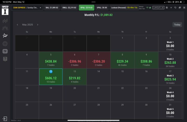The image size is (187, 122).
Task: Select the May 21 calendar cell
Action: pyautogui.click(x=98, y=93)
